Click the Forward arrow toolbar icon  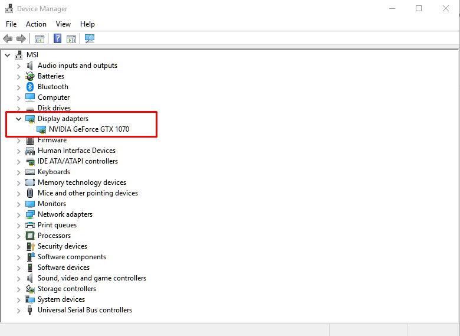point(21,38)
